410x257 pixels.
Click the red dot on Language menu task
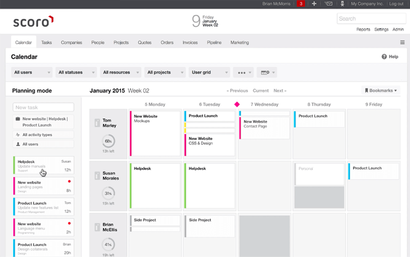tap(69, 223)
